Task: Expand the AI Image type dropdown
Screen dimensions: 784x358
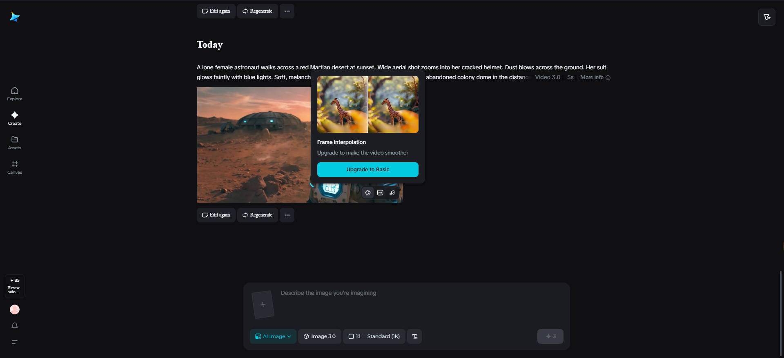Action: pyautogui.click(x=273, y=336)
